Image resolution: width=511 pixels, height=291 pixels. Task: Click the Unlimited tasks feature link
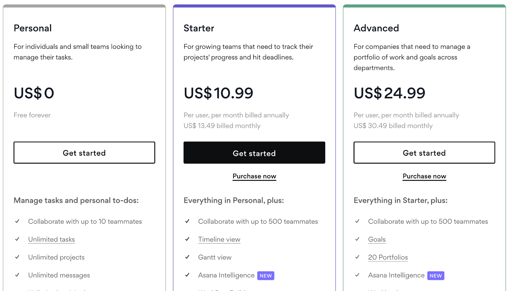[x=51, y=239]
